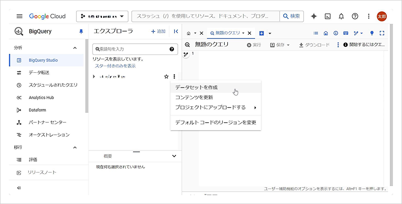Open keyboard shortcuts icon
The height and width of the screenshot is (204, 402).
pyautogui.click(x=346, y=33)
